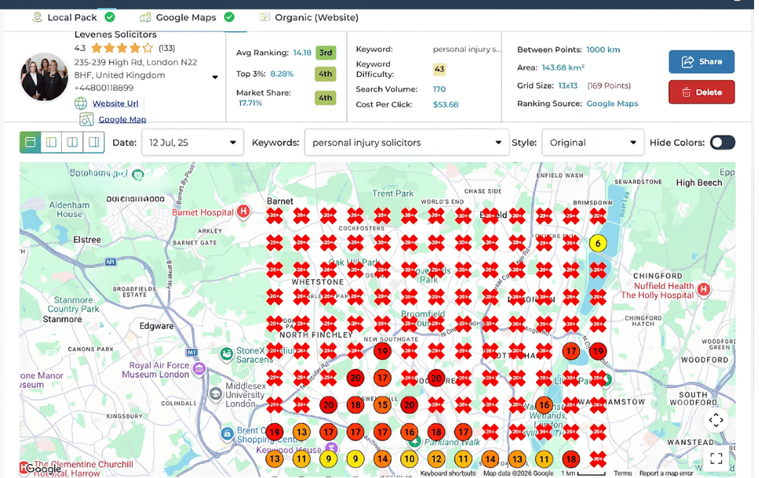The height and width of the screenshot is (478, 759).
Task: Expand the business details dropdown arrow
Action: 215,77
